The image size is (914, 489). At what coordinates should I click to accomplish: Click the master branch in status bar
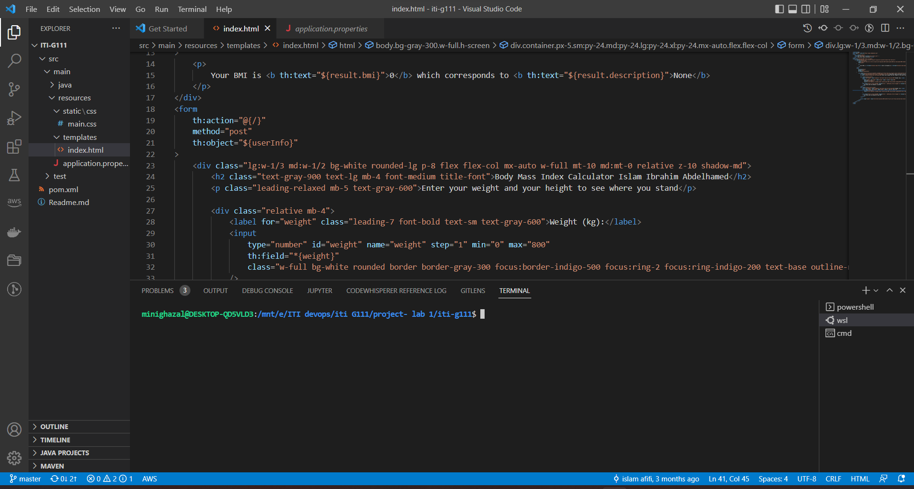(x=26, y=479)
